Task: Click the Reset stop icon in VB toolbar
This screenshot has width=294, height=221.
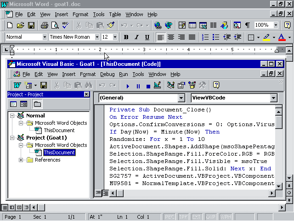Action: pyautogui.click(x=148, y=86)
